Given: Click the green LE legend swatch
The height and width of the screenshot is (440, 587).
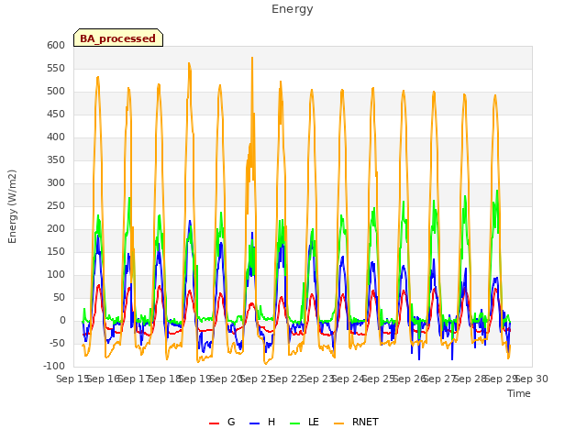Looking at the screenshot, I should pyautogui.click(x=295, y=423).
